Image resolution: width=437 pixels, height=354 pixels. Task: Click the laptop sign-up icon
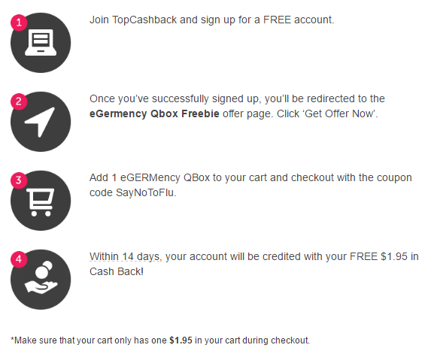point(41,43)
